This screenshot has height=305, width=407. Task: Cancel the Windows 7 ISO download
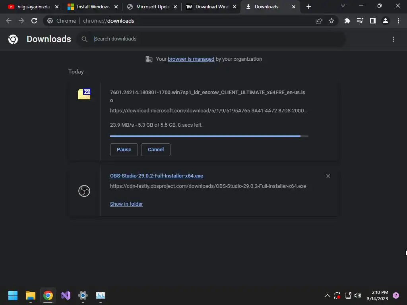pyautogui.click(x=156, y=150)
